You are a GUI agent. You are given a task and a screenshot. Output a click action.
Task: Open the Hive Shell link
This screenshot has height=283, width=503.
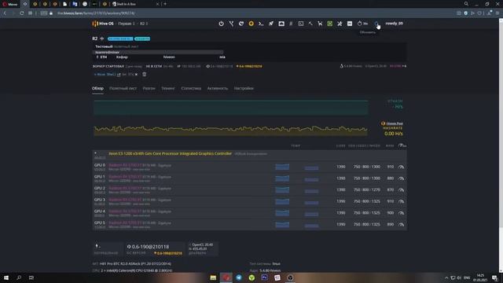tap(108, 75)
